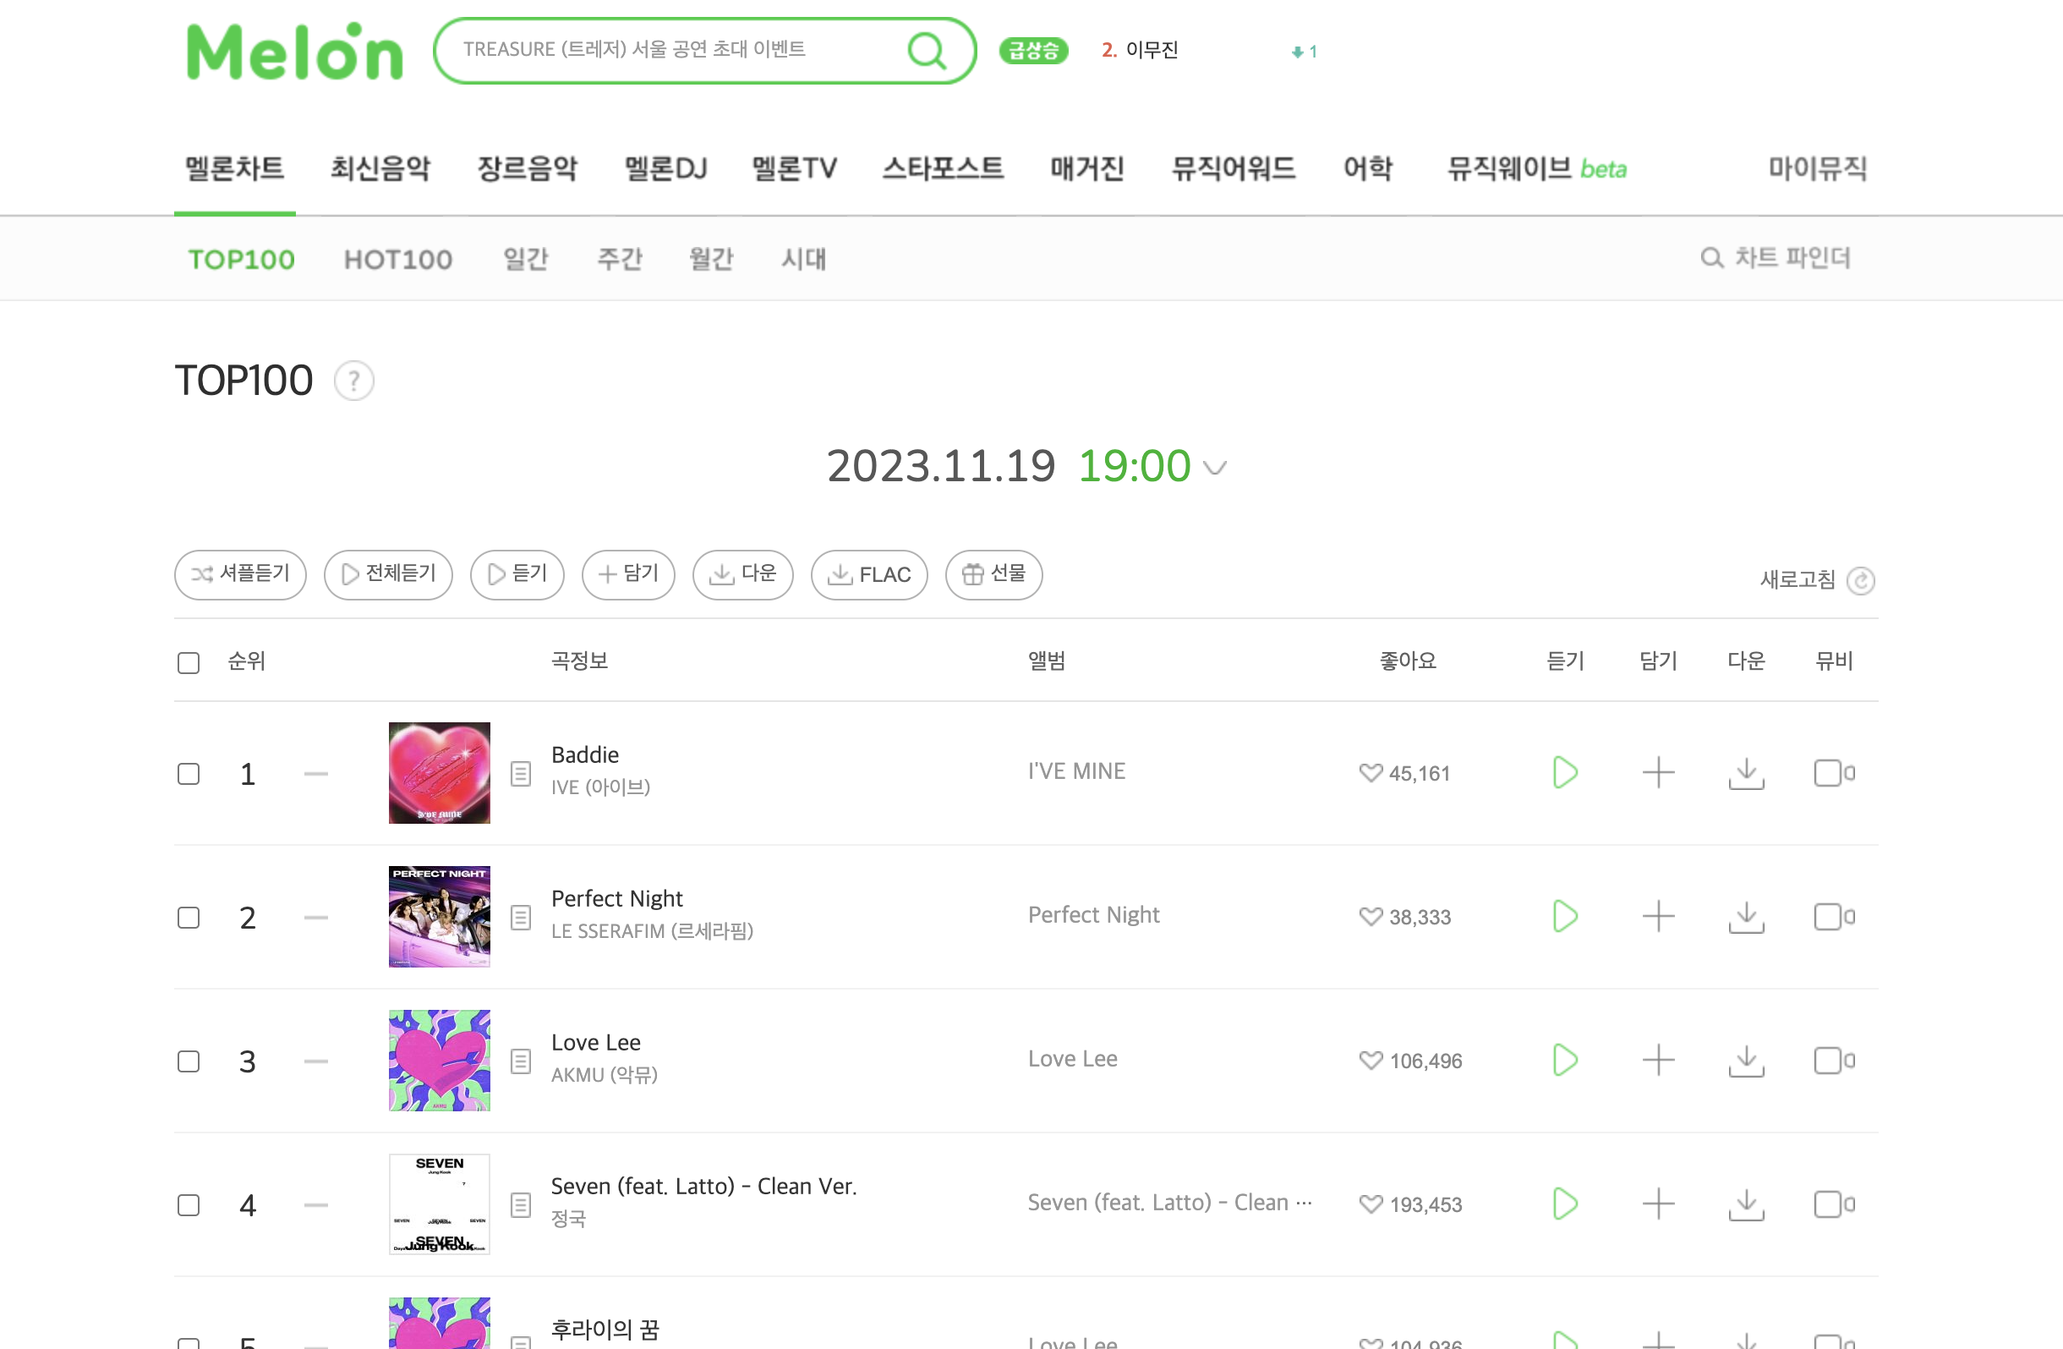This screenshot has width=2063, height=1349.
Task: View lyrics icon for Perfect Night
Action: click(x=520, y=918)
